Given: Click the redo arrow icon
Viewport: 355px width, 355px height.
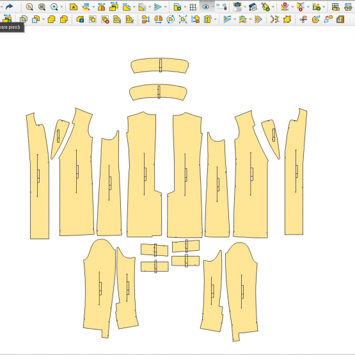Looking at the screenshot, I should click(x=10, y=7).
